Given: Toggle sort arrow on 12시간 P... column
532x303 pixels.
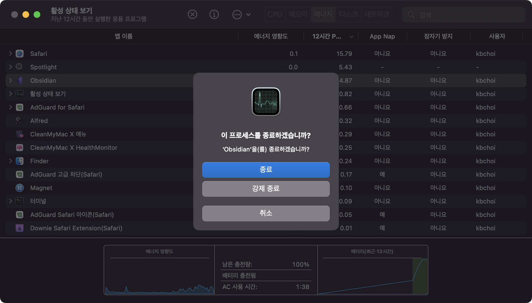Looking at the screenshot, I should (351, 37).
